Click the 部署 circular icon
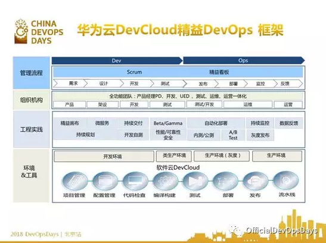 click(x=226, y=181)
